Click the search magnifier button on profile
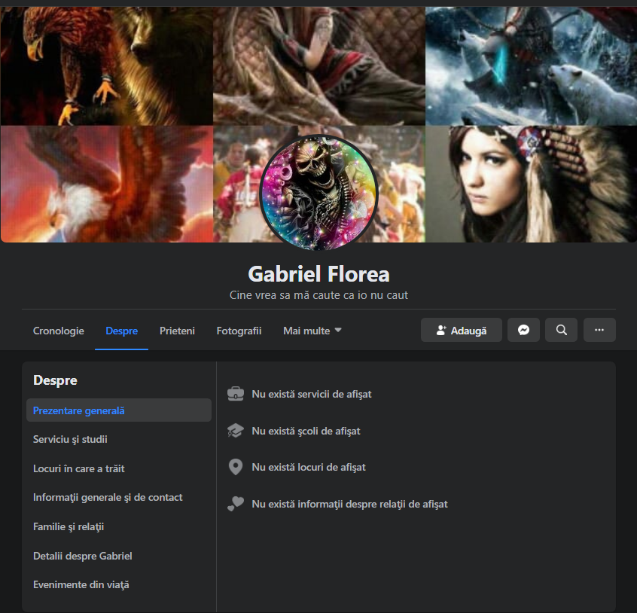Viewport: 637px width, 613px height. tap(561, 330)
